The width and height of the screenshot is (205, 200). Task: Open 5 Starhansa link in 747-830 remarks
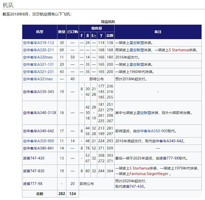139,168
